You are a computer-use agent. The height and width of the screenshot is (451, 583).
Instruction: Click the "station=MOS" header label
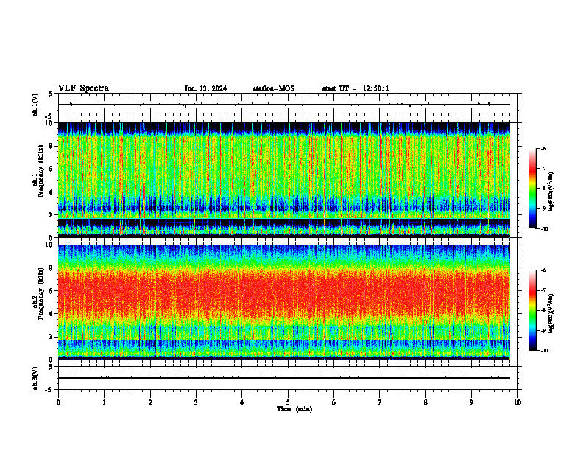274,88
